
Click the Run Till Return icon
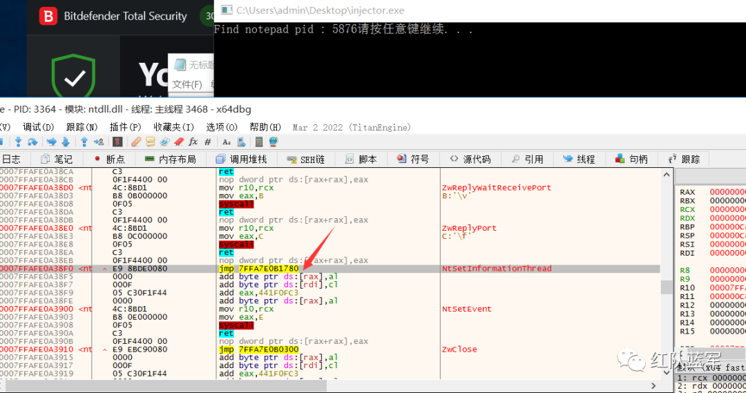tap(84, 142)
